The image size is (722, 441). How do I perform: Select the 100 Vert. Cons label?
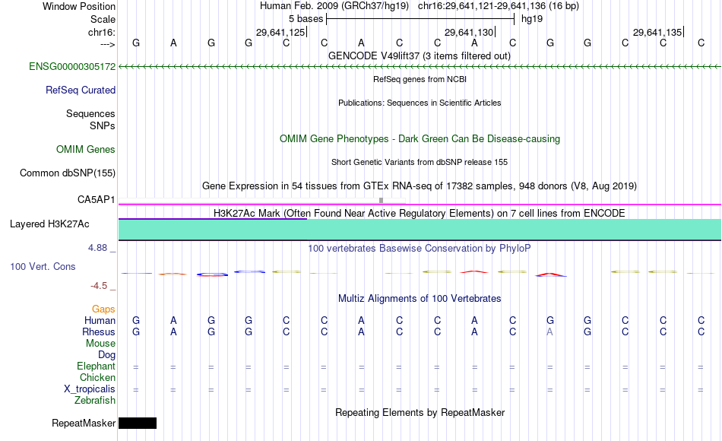43,267
